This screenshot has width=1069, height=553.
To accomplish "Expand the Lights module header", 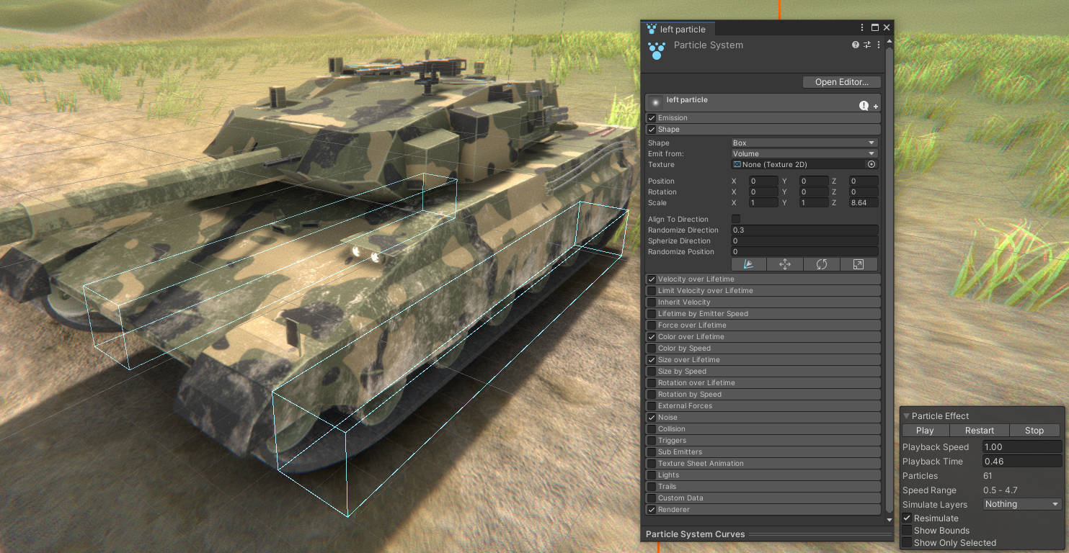I will (x=763, y=475).
